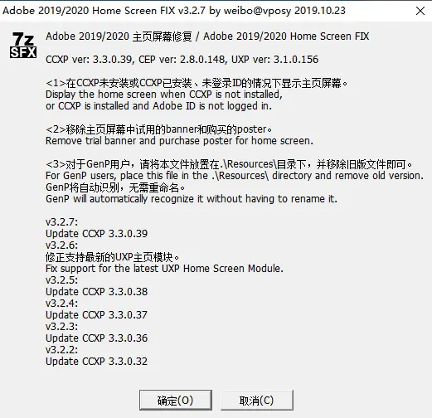
Task: Click the 7z SFX archive icon
Action: pyautogui.click(x=23, y=46)
